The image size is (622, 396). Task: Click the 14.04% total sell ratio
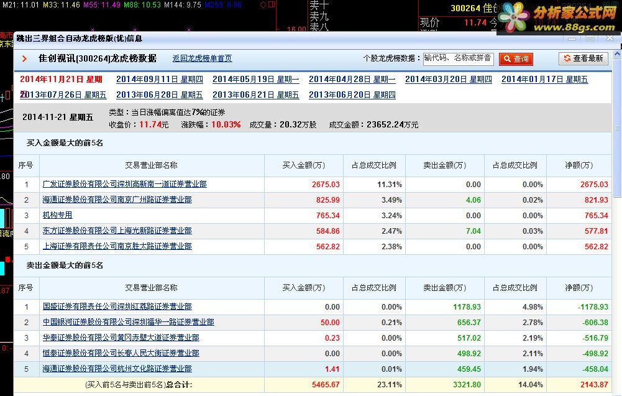point(531,384)
